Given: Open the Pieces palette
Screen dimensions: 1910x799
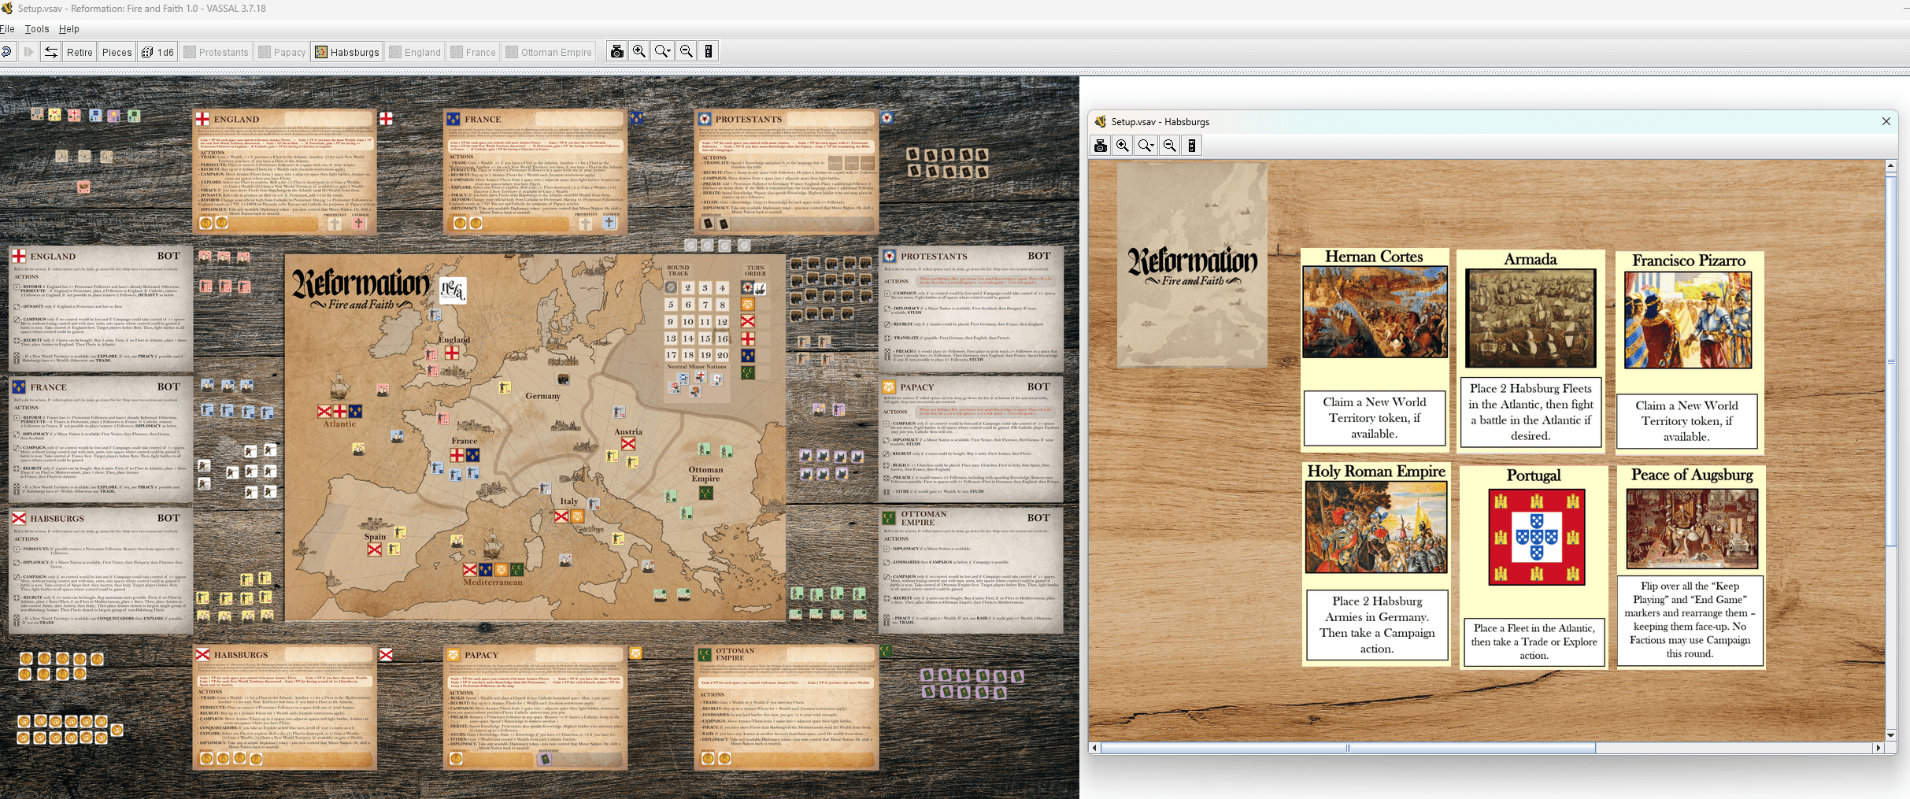Looking at the screenshot, I should pos(117,51).
